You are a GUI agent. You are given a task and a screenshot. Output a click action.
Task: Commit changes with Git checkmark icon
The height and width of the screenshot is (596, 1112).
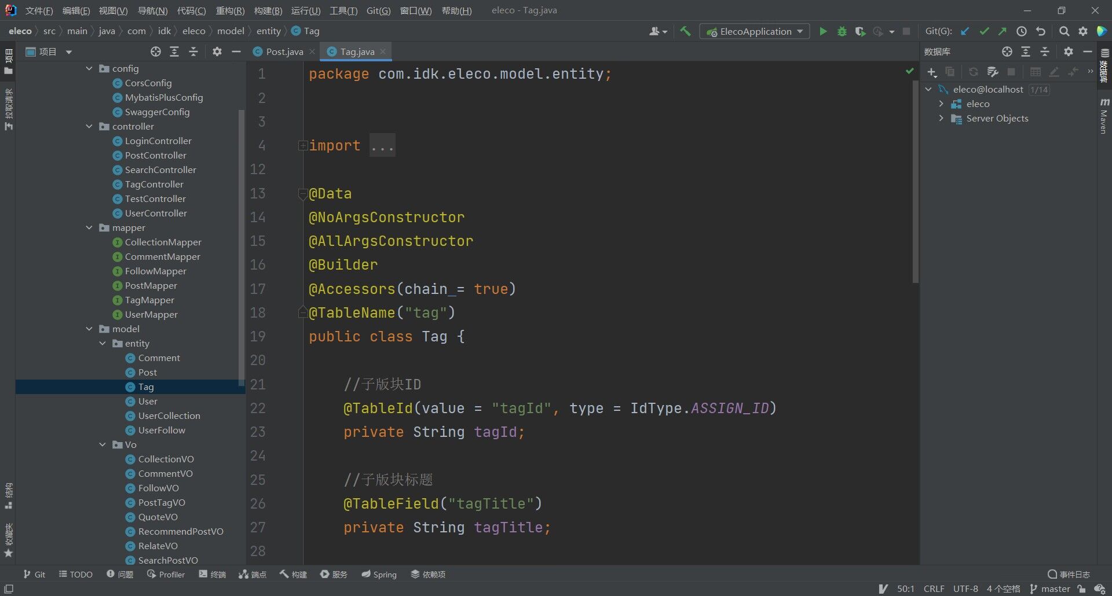click(x=984, y=31)
